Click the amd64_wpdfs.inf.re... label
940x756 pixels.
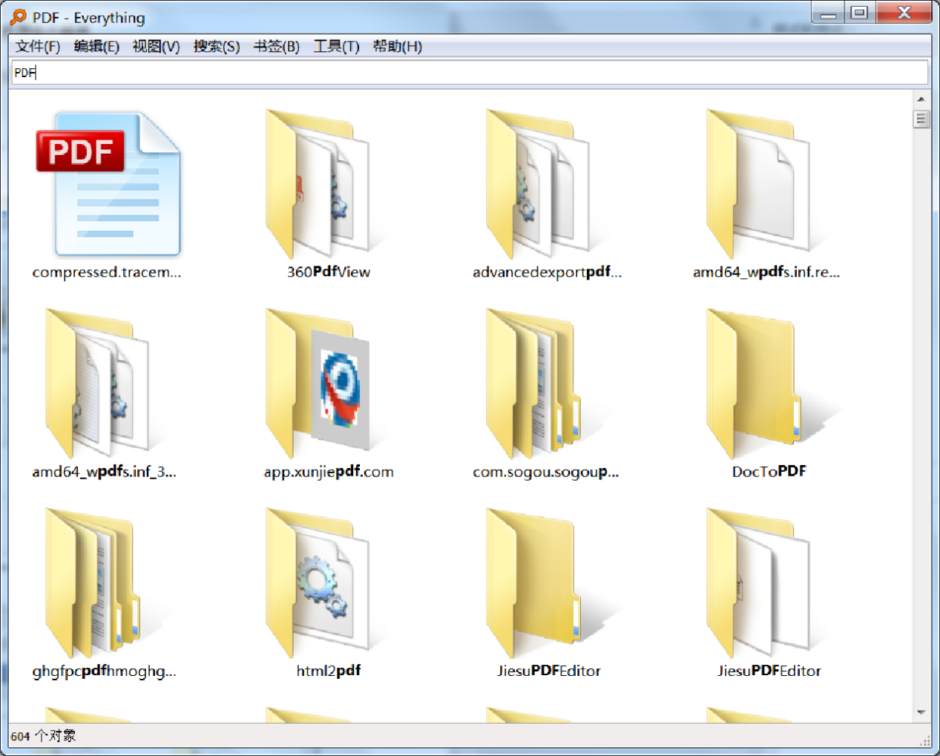[x=766, y=272]
